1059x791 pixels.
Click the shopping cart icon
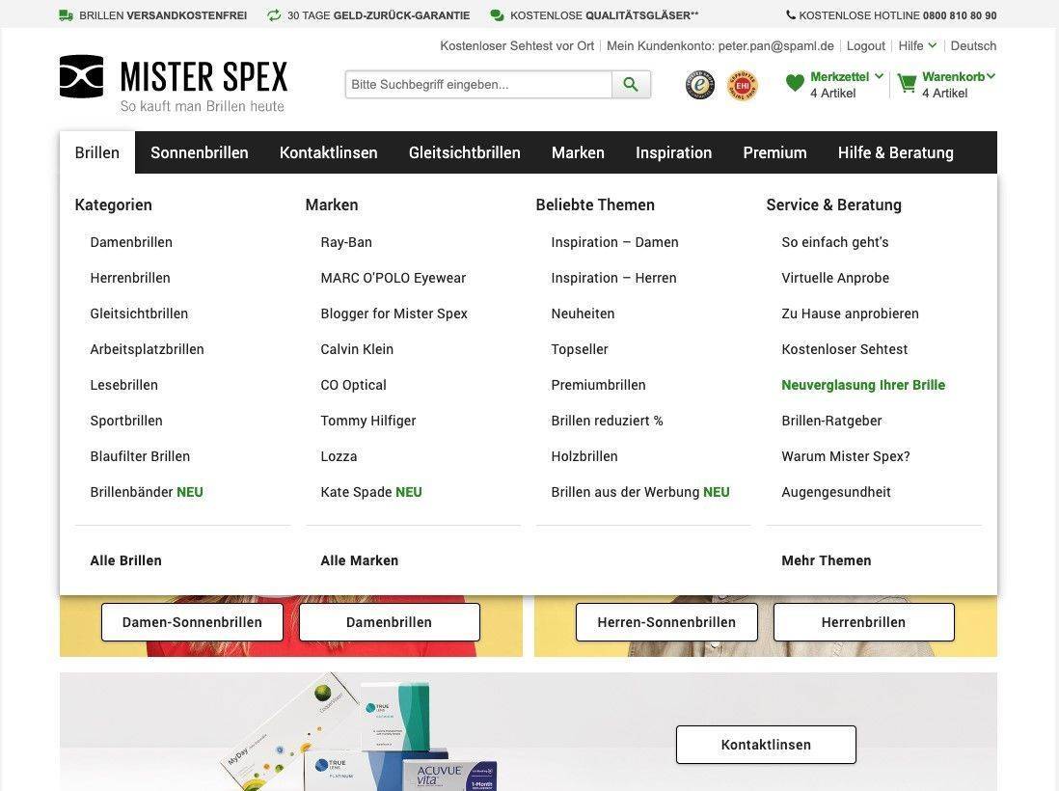(x=907, y=84)
